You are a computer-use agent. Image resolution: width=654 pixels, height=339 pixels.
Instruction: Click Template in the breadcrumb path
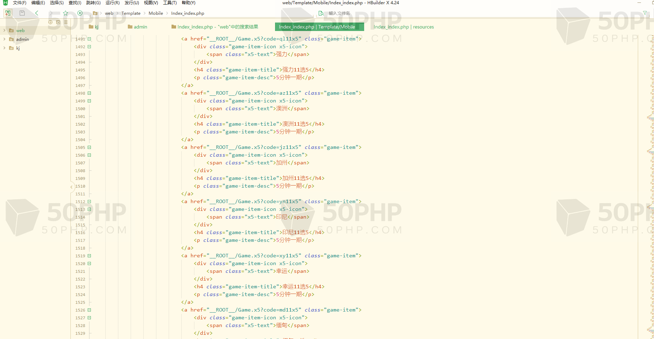[x=131, y=13]
